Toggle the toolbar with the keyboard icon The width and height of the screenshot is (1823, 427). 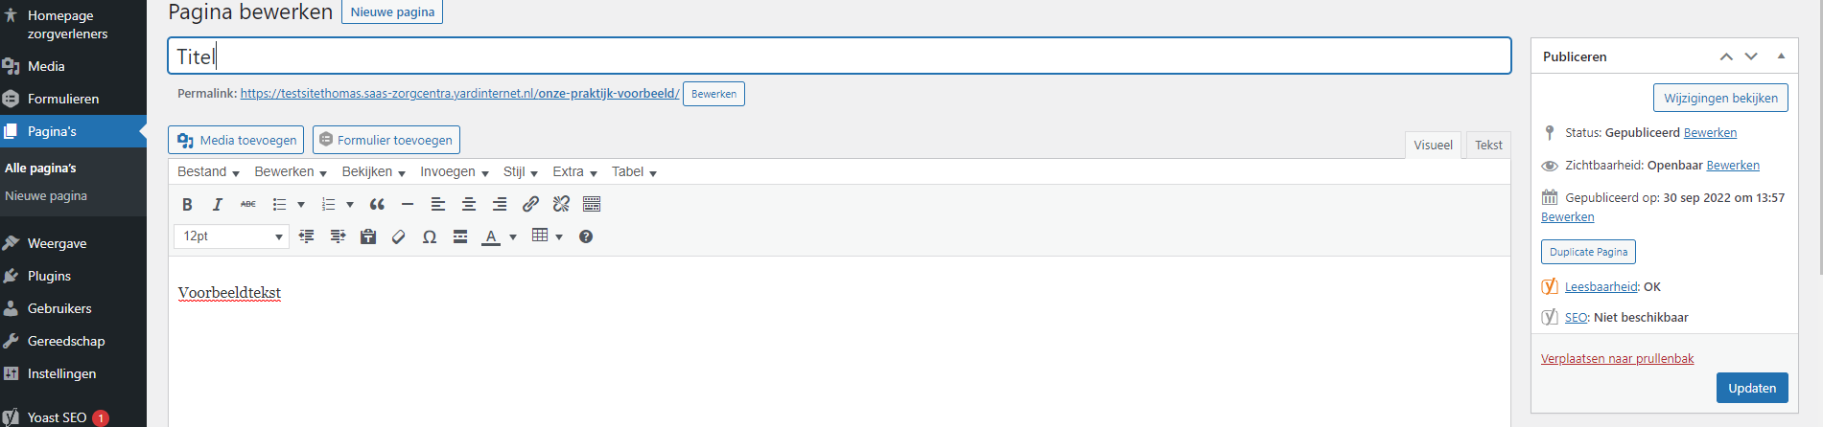tap(592, 204)
